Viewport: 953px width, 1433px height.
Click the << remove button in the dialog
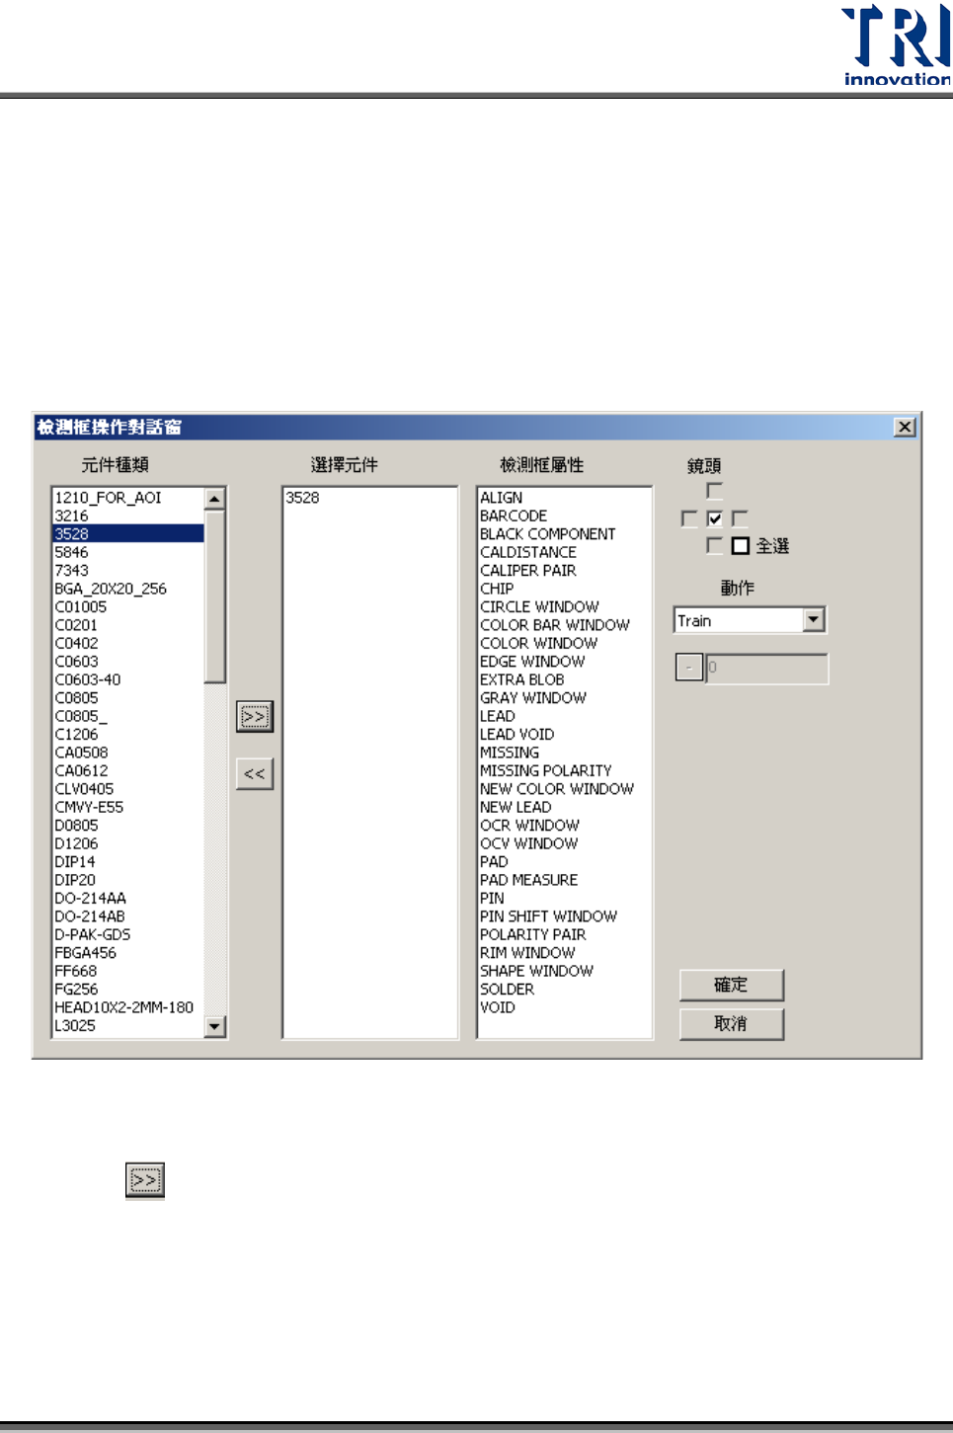point(255,773)
